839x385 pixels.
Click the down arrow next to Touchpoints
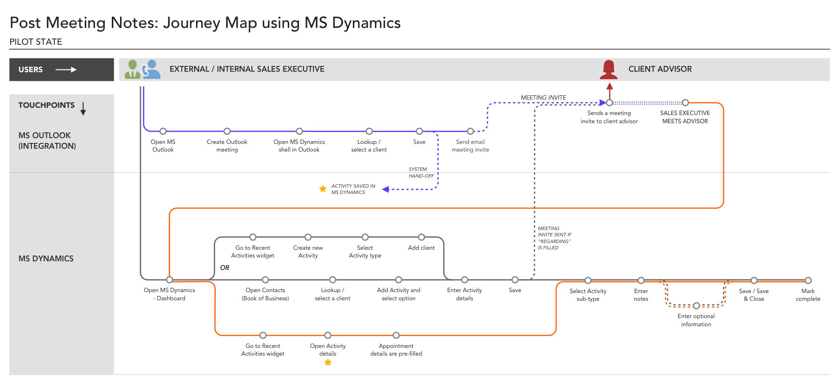(x=83, y=109)
